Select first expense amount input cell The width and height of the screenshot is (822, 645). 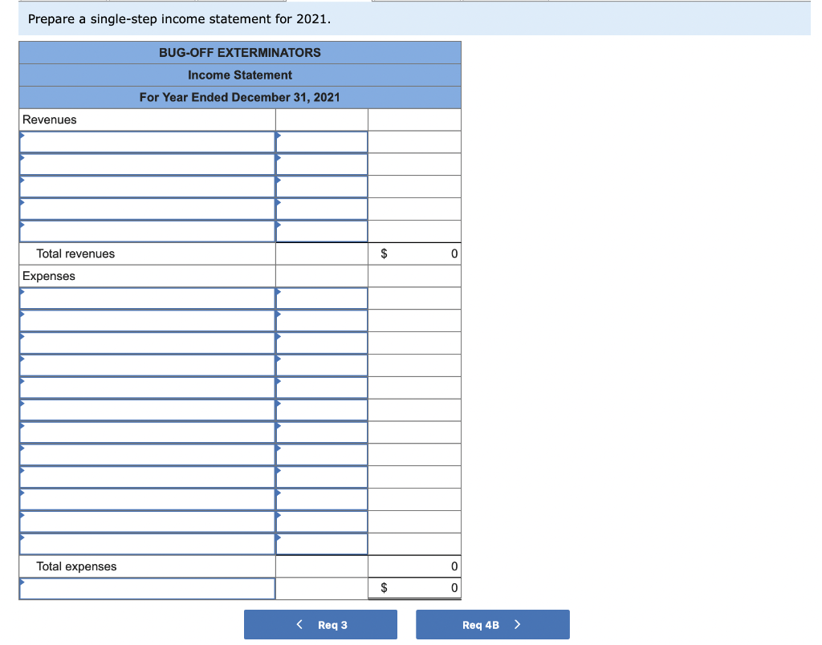tap(322, 298)
